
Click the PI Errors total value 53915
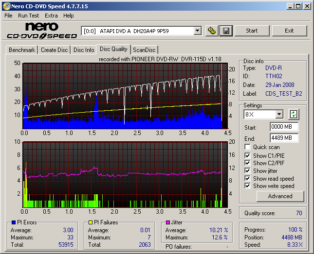click(x=66, y=245)
